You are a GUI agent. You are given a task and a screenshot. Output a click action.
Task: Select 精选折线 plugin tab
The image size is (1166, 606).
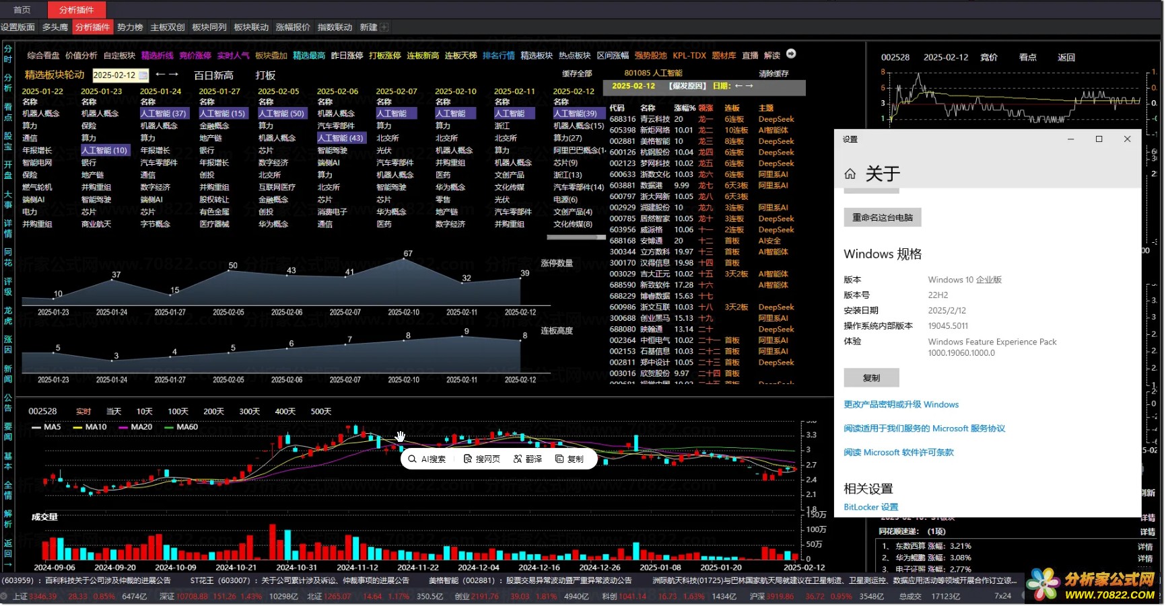158,56
